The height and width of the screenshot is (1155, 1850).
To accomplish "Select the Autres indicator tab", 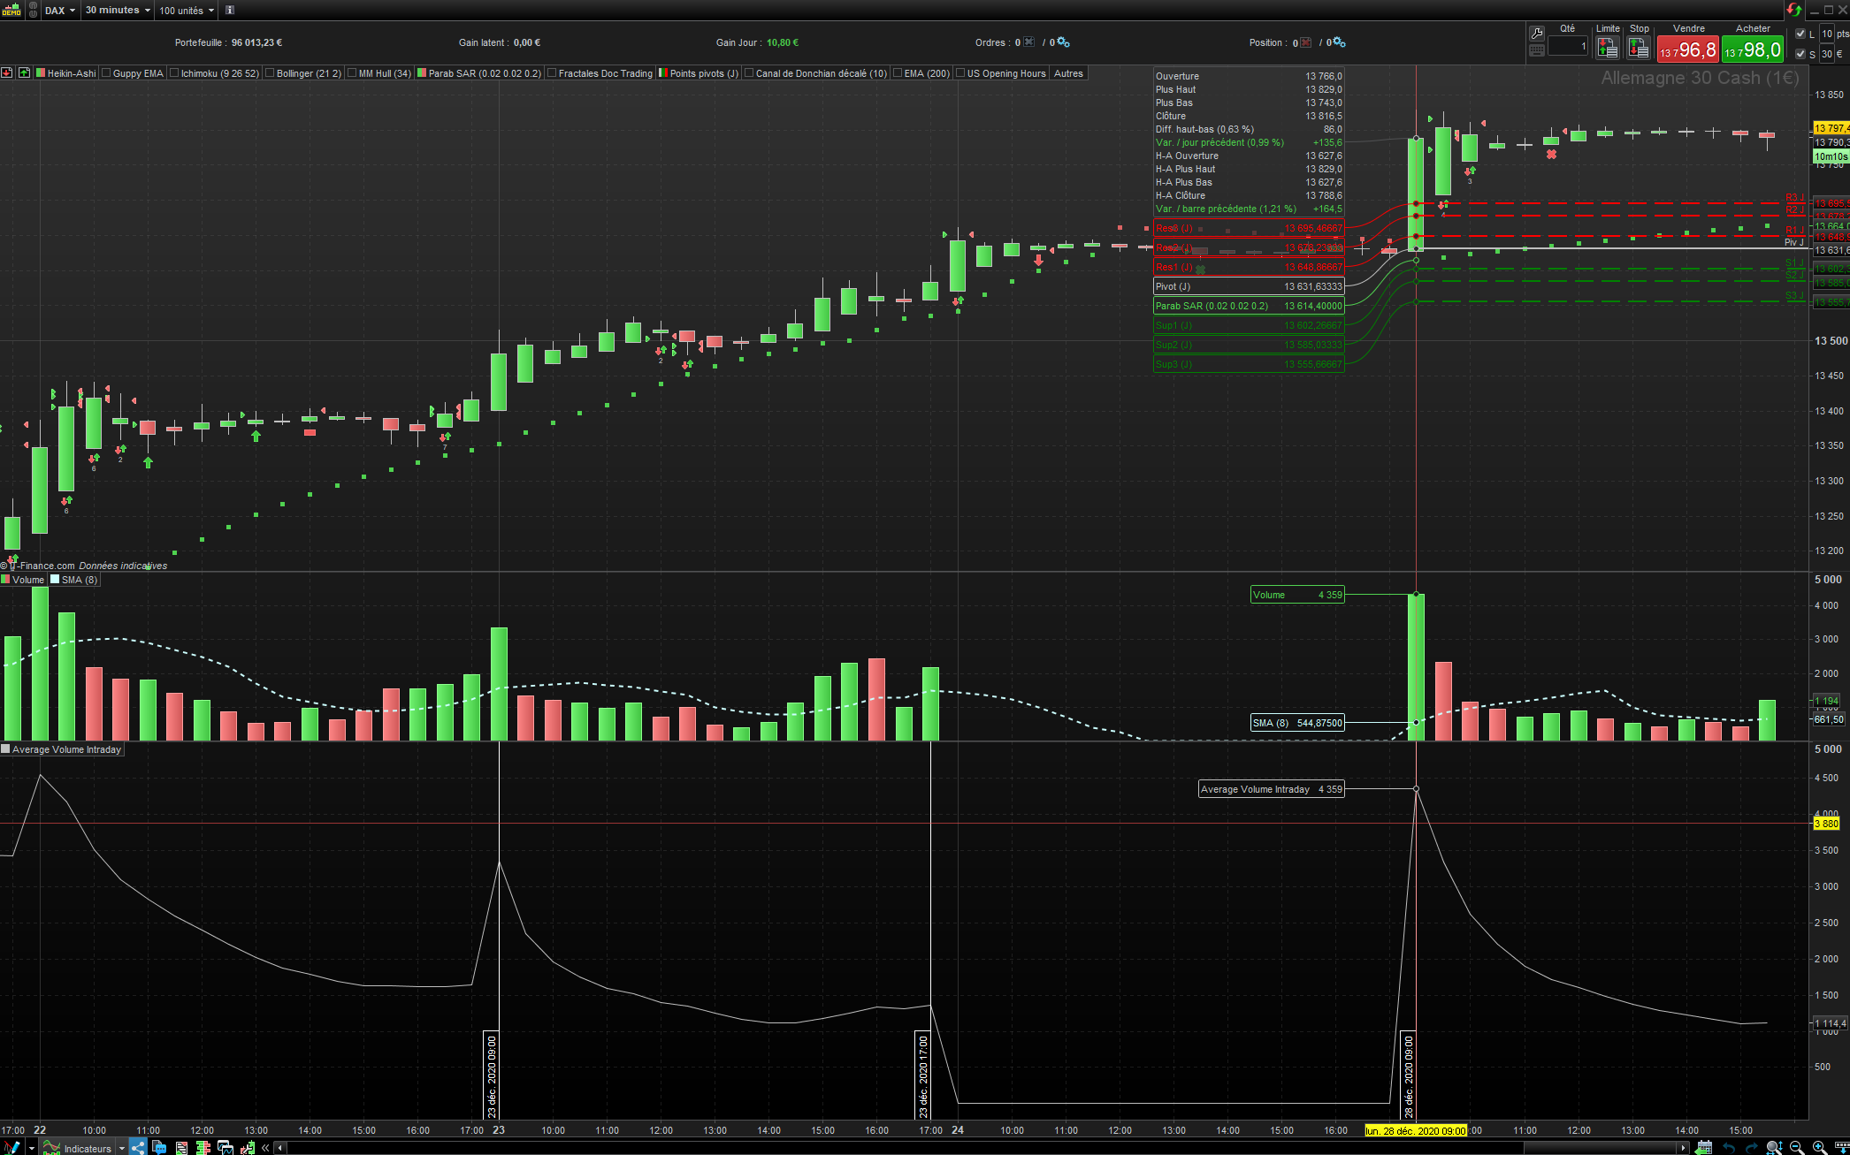I will (1068, 73).
